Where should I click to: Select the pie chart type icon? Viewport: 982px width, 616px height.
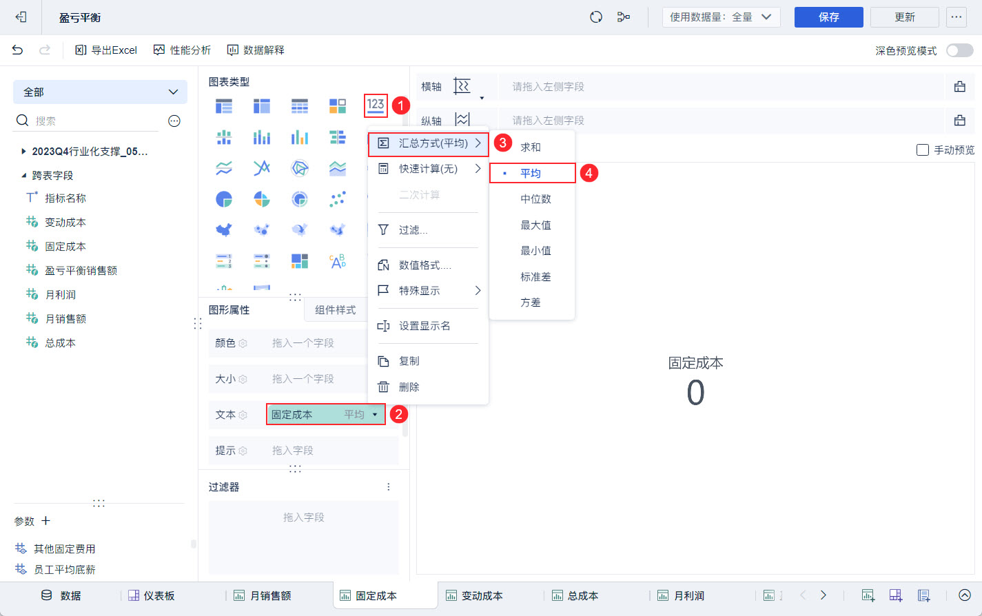pos(224,199)
